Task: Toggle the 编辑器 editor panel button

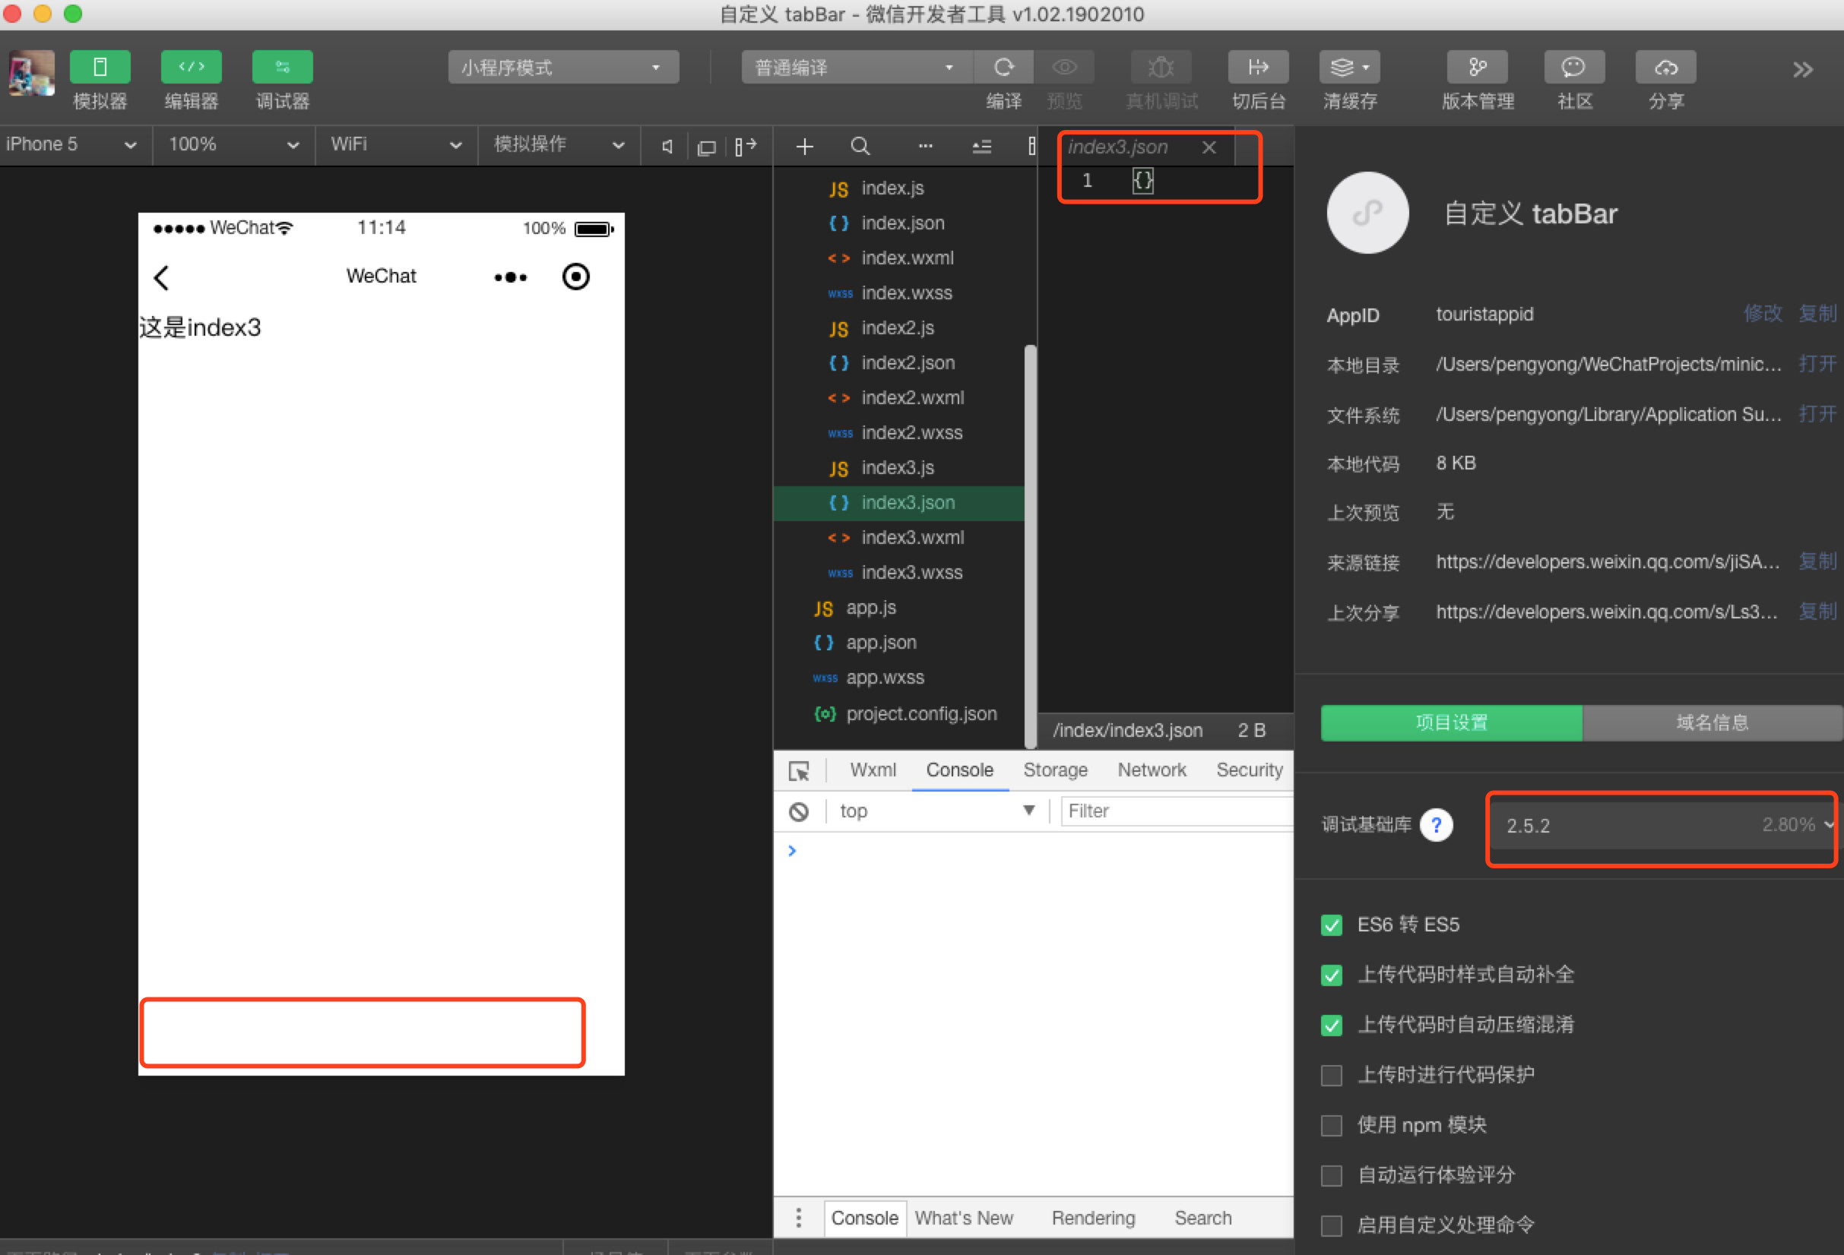Action: [192, 68]
